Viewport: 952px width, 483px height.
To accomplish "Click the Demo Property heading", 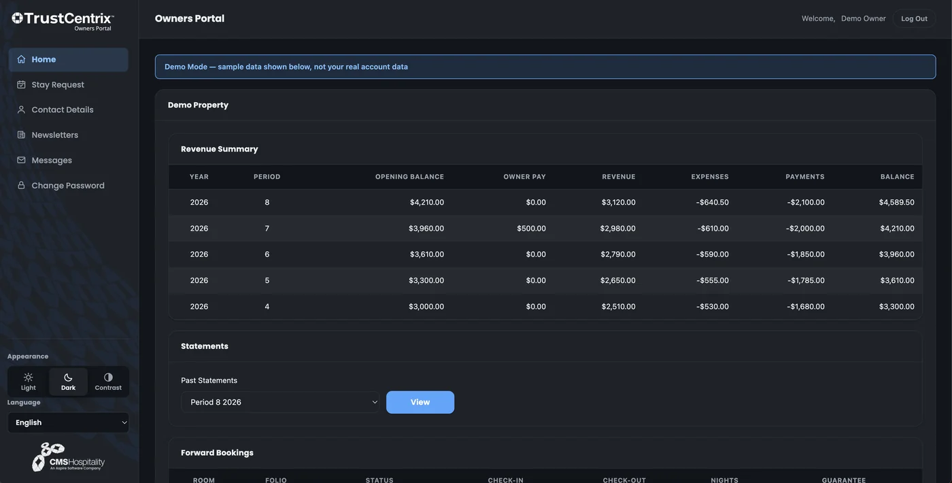I will point(198,105).
